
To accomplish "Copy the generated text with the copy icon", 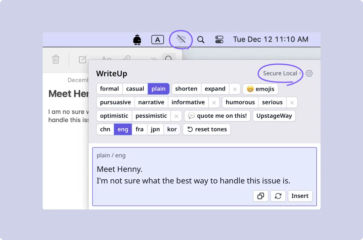I will (x=261, y=196).
